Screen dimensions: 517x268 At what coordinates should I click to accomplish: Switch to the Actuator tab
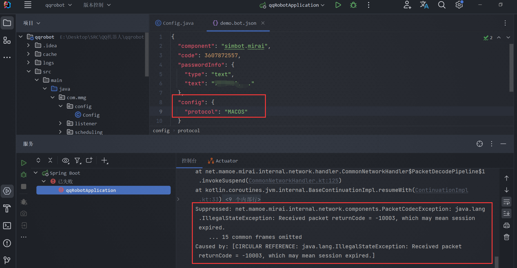(223, 161)
